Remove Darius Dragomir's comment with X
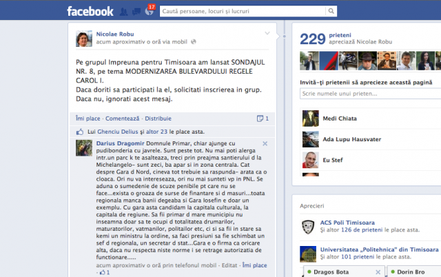The image size is (441, 277). pyautogui.click(x=265, y=144)
